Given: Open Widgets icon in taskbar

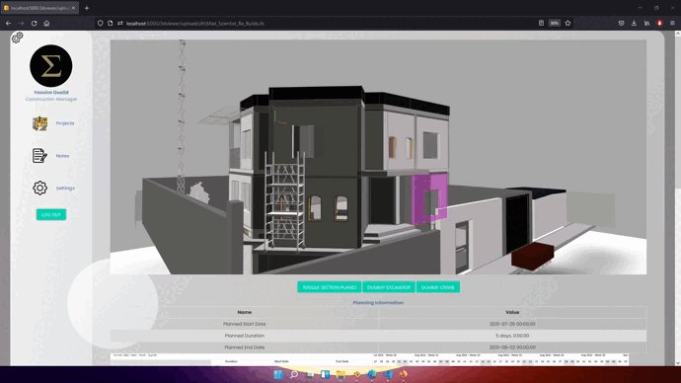Looking at the screenshot, I should coord(326,374).
